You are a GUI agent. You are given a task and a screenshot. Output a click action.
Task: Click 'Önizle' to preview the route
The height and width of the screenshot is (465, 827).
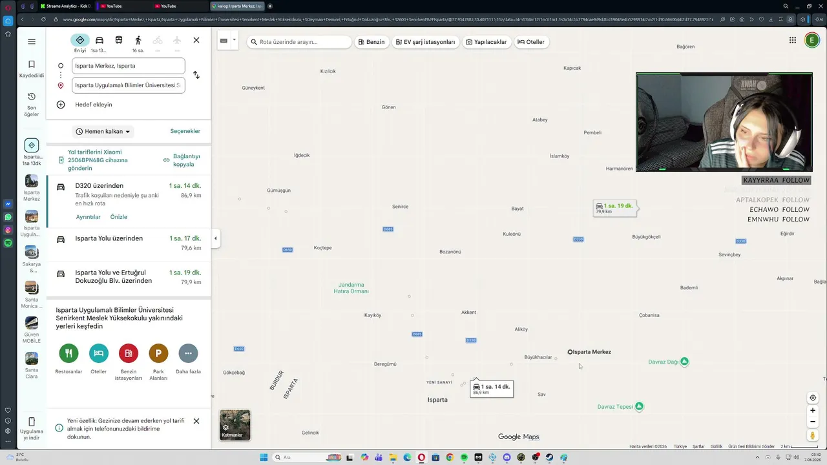[118, 217]
